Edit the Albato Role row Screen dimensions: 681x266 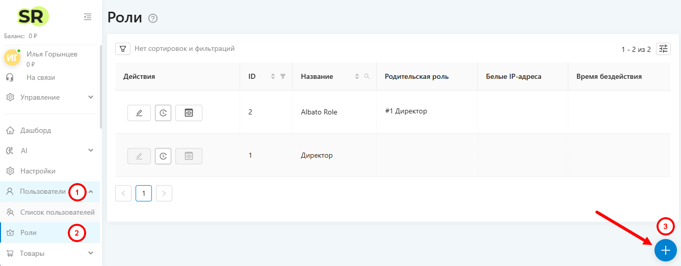[x=139, y=113]
